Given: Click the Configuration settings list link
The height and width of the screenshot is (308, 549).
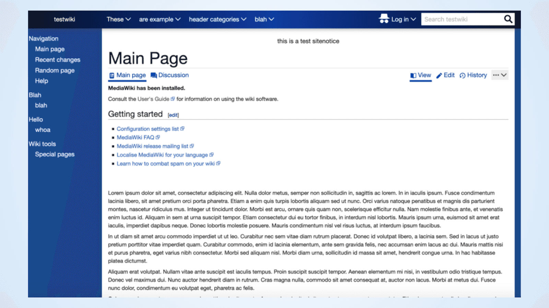Looking at the screenshot, I should [148, 129].
